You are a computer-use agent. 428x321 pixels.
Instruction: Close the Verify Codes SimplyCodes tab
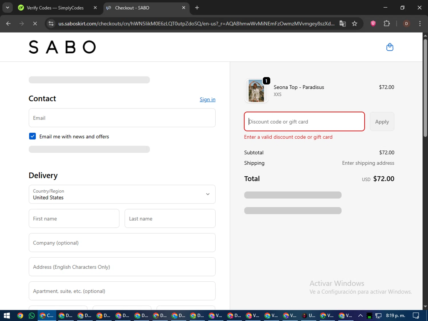95,8
